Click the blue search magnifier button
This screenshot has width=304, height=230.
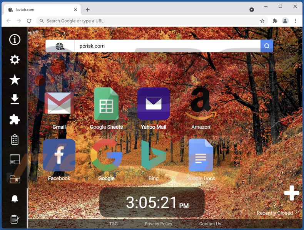[x=267, y=46]
